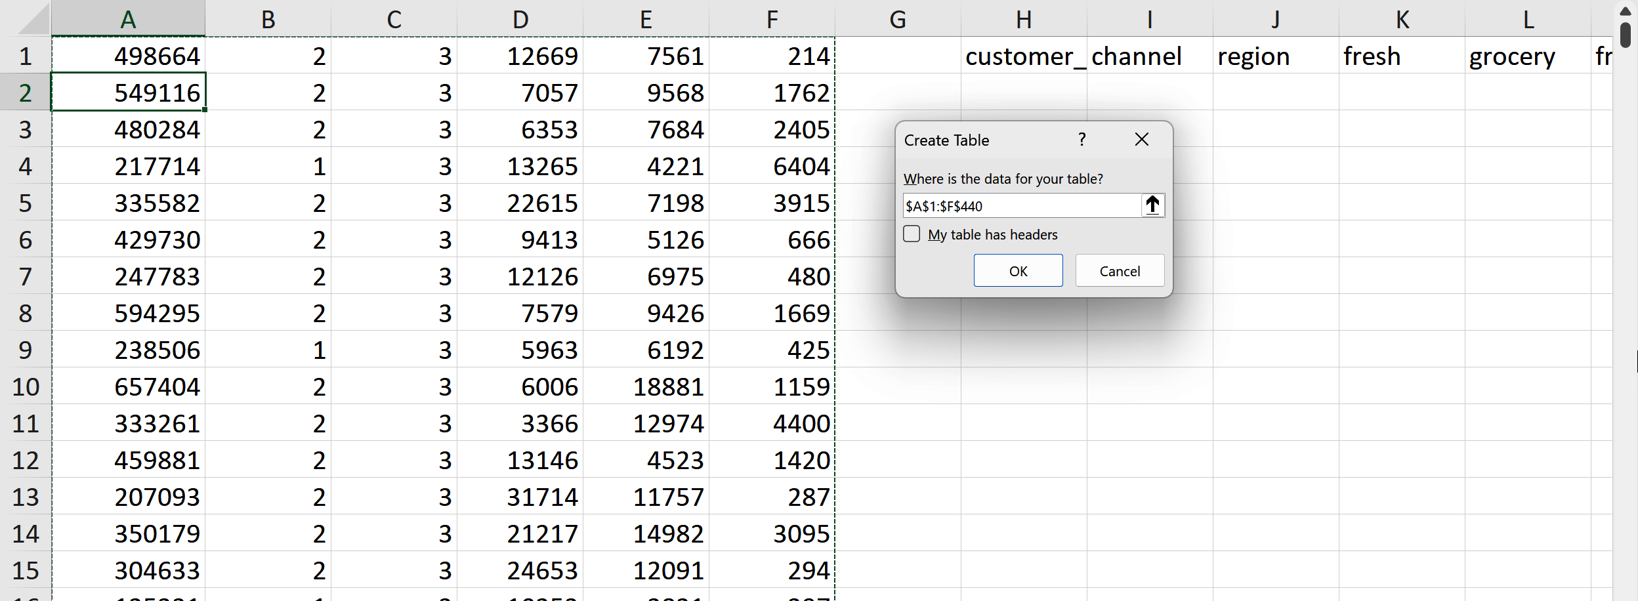Screen dimensions: 1638x601
Task: Select column G header
Action: [x=898, y=19]
